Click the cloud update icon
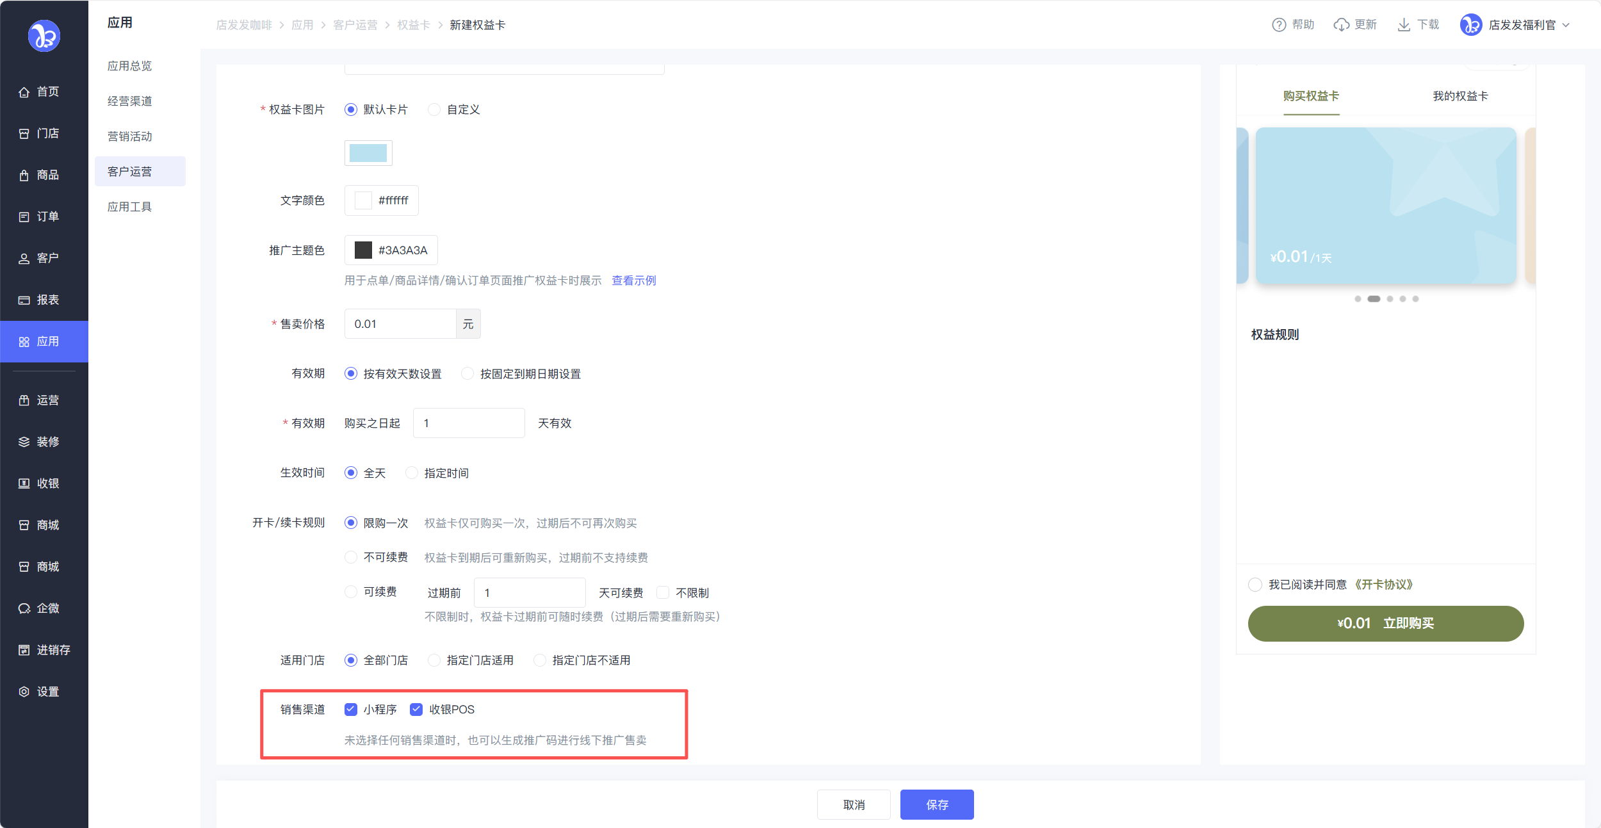This screenshot has height=828, width=1601. point(1341,25)
